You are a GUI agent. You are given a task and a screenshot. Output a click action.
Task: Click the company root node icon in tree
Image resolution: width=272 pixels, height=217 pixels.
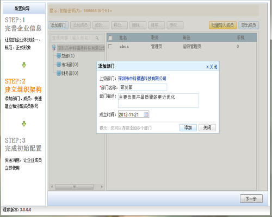[x=54, y=48]
